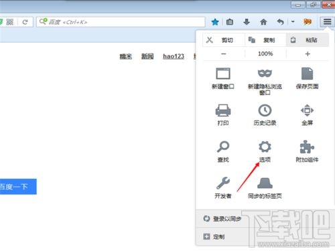The image size is (335, 251).
Task: Sign in to sync (登录以同步)
Action: point(265,219)
